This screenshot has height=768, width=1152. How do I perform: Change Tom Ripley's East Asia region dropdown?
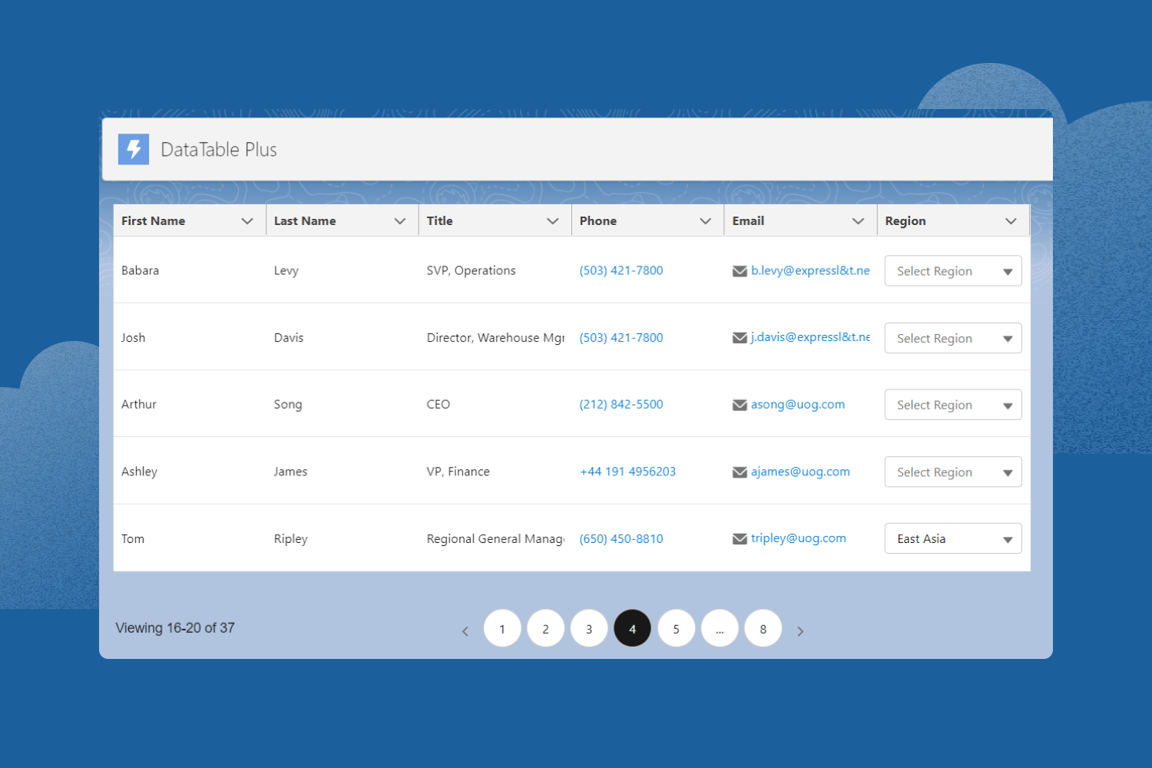click(x=952, y=539)
